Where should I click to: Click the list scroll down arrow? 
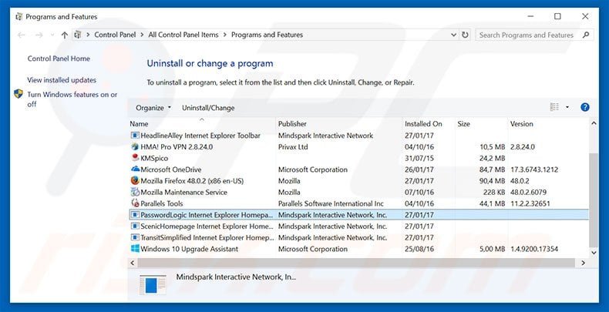(x=594, y=253)
